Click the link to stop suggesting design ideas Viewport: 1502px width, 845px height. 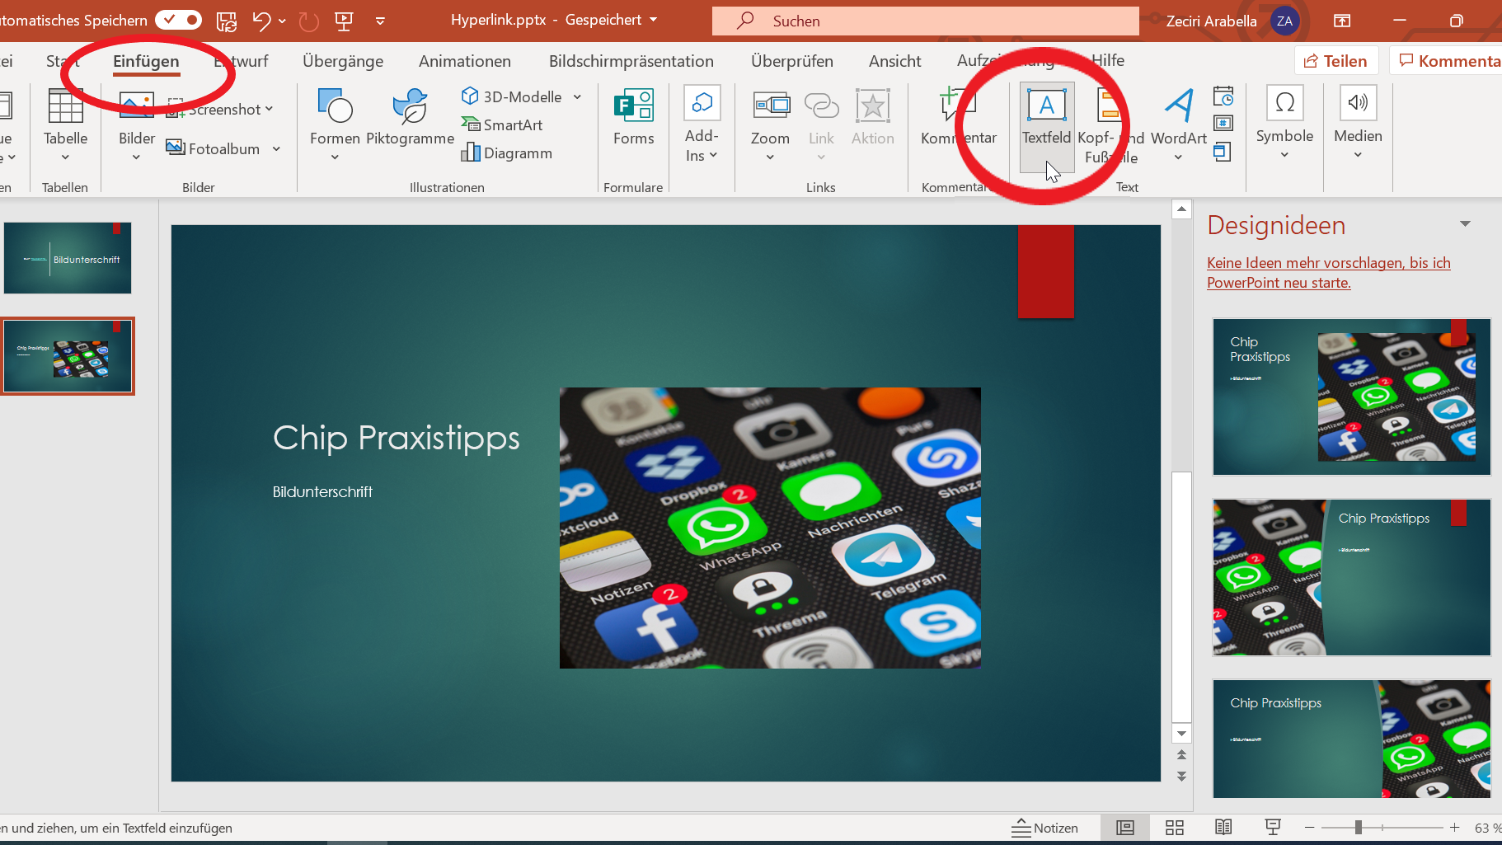(x=1328, y=272)
